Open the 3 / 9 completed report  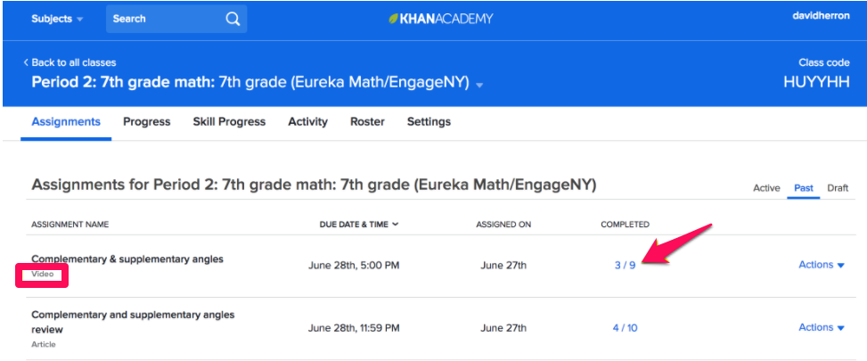click(625, 266)
